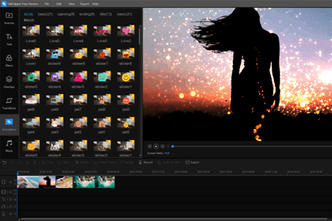This screenshot has height=221, width=332.
Task: Click the timeline horizontal scrollbar
Action: point(173,219)
